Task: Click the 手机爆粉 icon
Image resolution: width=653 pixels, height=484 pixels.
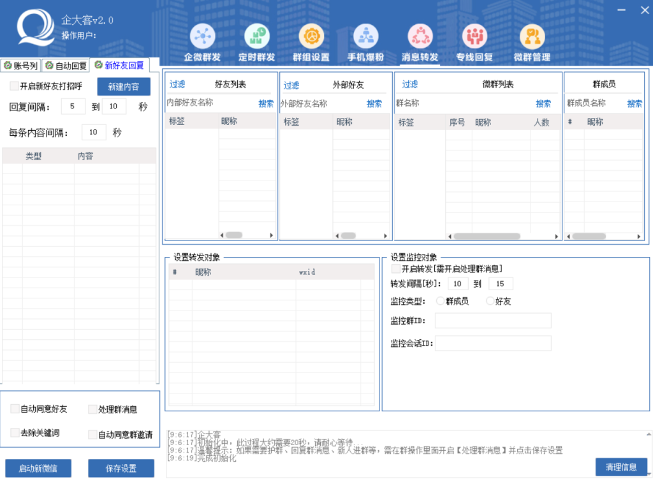Action: pos(365,37)
